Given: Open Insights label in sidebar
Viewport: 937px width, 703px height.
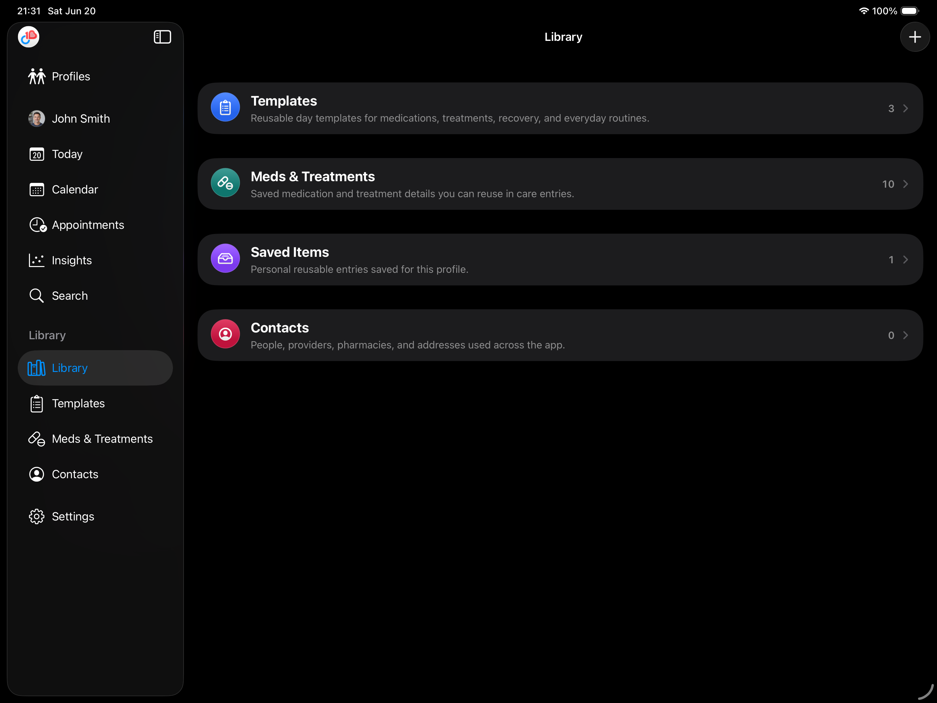Looking at the screenshot, I should coord(72,260).
